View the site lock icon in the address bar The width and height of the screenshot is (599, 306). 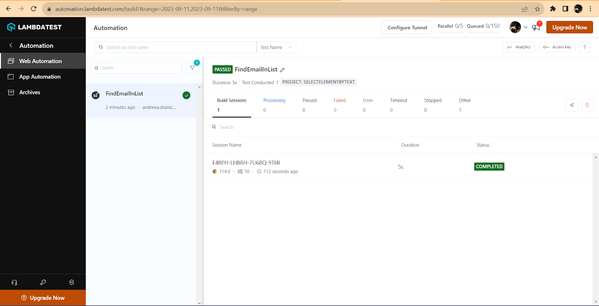(49, 9)
